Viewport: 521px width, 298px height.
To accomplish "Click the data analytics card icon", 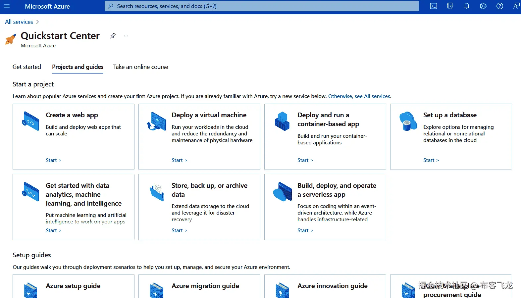I will click(x=30, y=192).
